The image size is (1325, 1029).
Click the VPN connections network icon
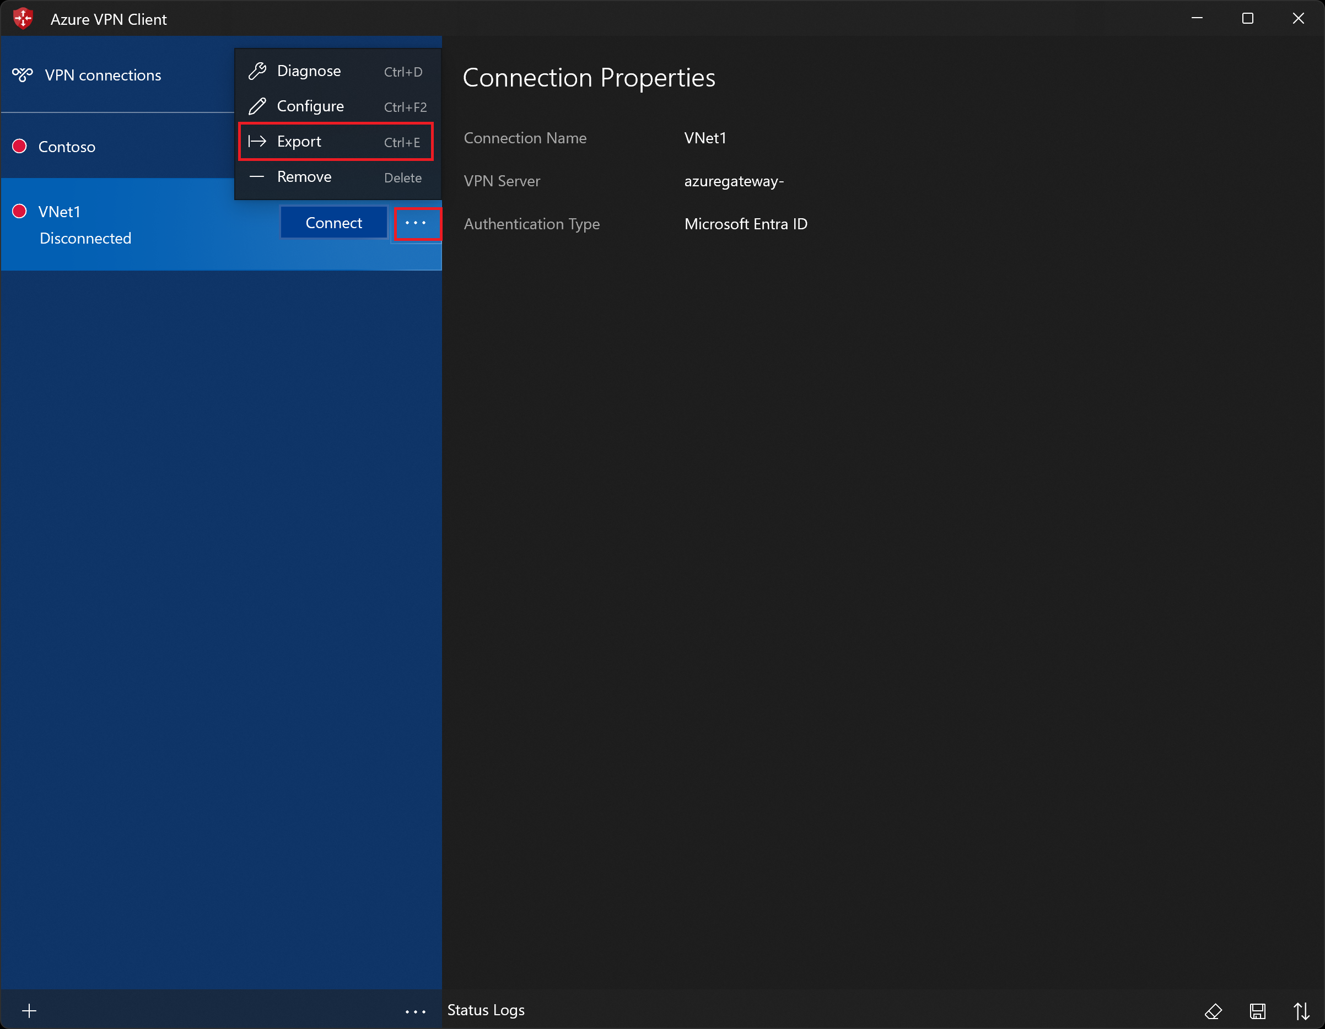coord(23,76)
